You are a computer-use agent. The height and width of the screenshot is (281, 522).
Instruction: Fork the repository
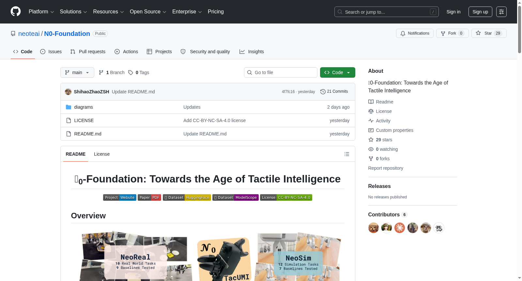pos(452,33)
